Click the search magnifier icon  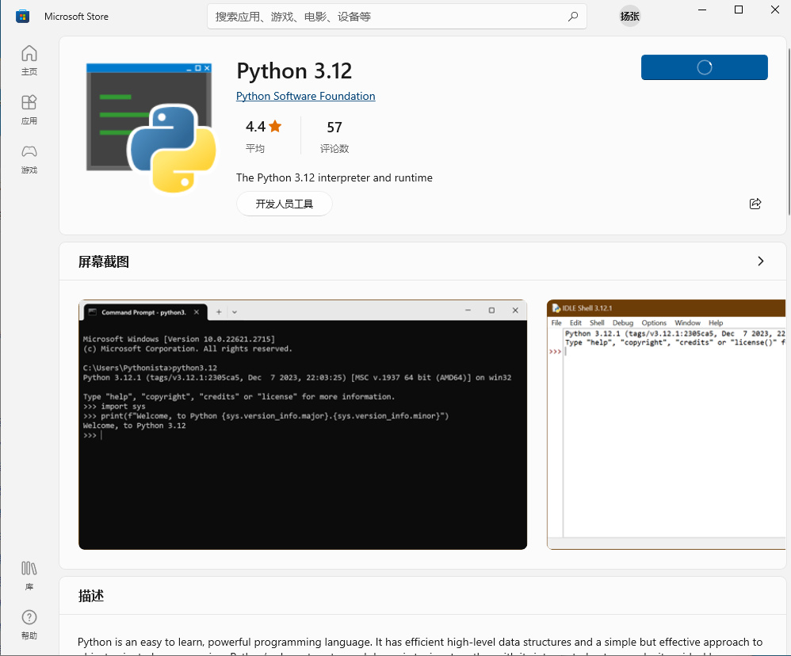(x=572, y=17)
